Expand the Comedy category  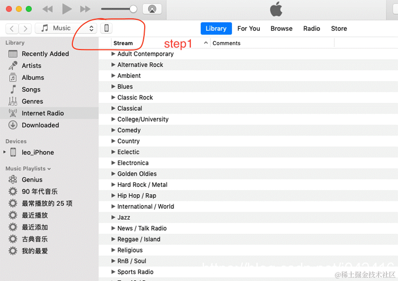(x=113, y=130)
